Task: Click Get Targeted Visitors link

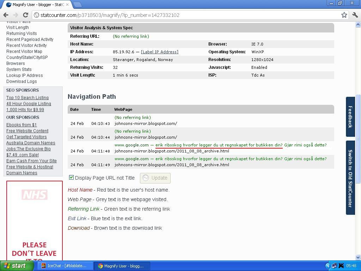Action: (x=26, y=137)
